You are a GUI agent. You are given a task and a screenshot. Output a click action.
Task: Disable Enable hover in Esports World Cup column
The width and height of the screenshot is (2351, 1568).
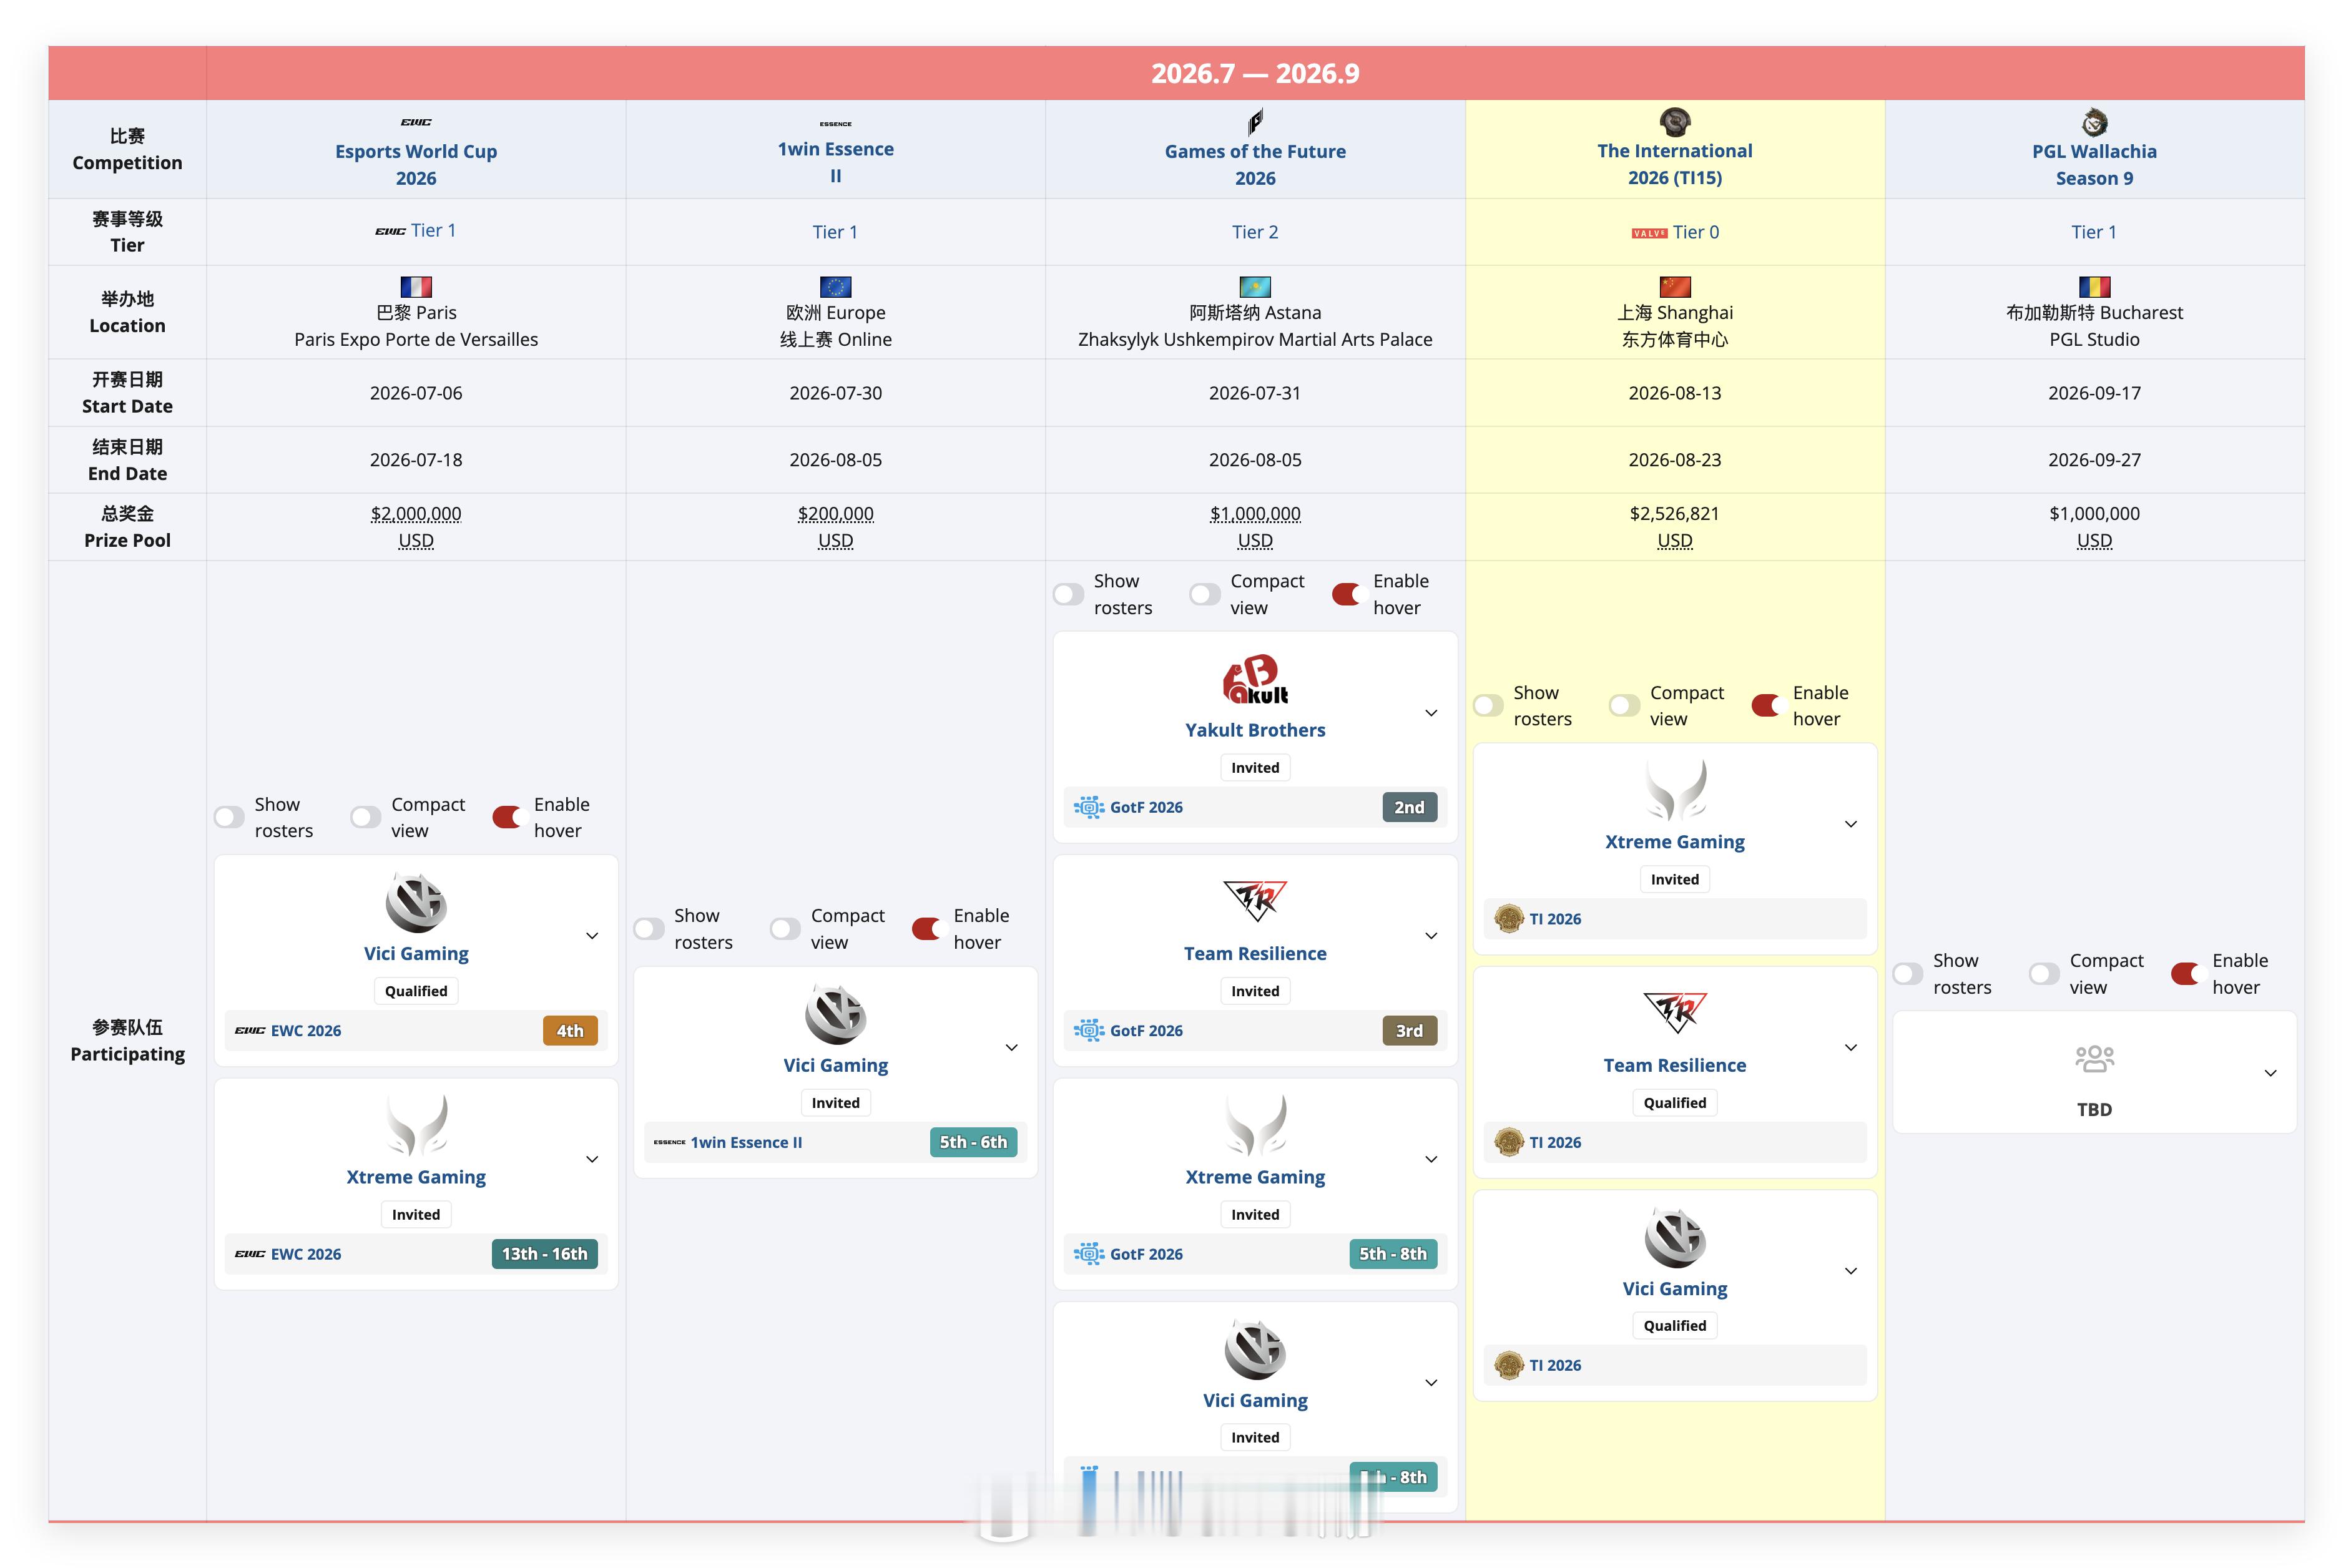(508, 818)
